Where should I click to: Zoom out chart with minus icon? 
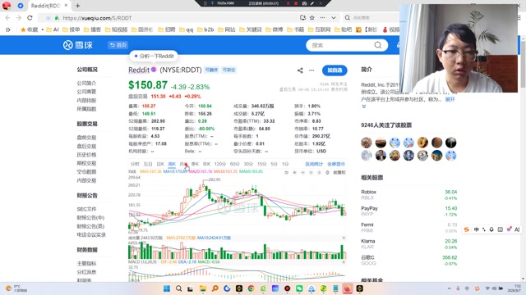click(302, 173)
